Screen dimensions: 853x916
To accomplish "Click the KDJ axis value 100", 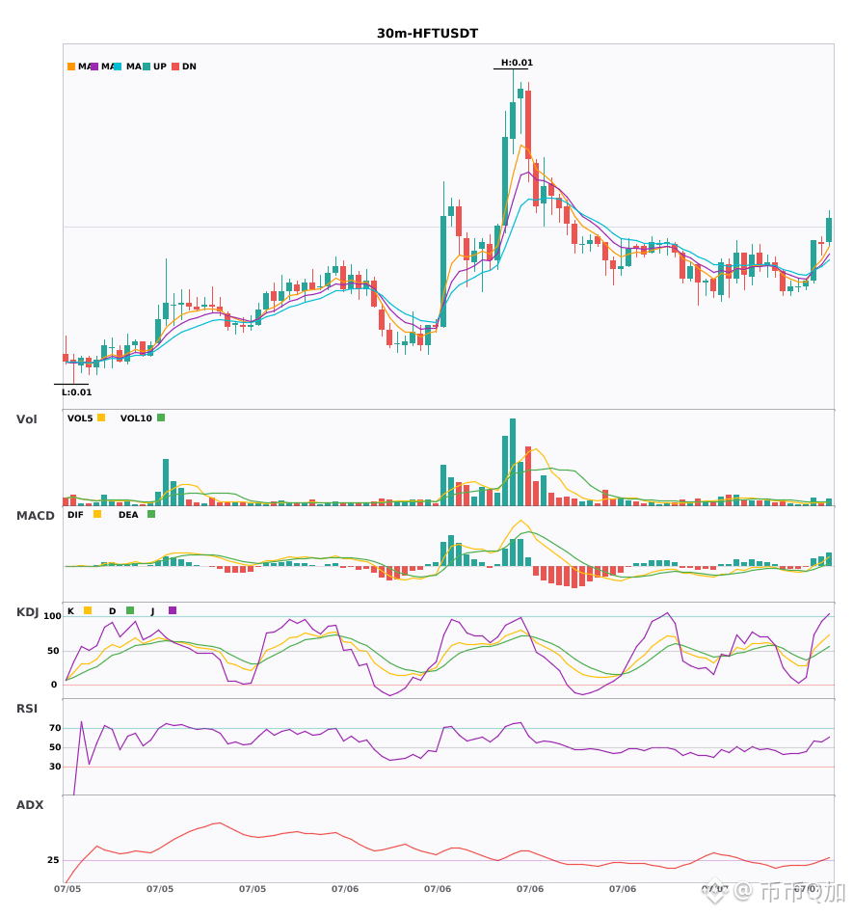I will (53, 616).
